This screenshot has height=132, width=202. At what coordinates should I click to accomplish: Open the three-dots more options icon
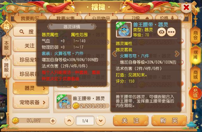[171, 32]
